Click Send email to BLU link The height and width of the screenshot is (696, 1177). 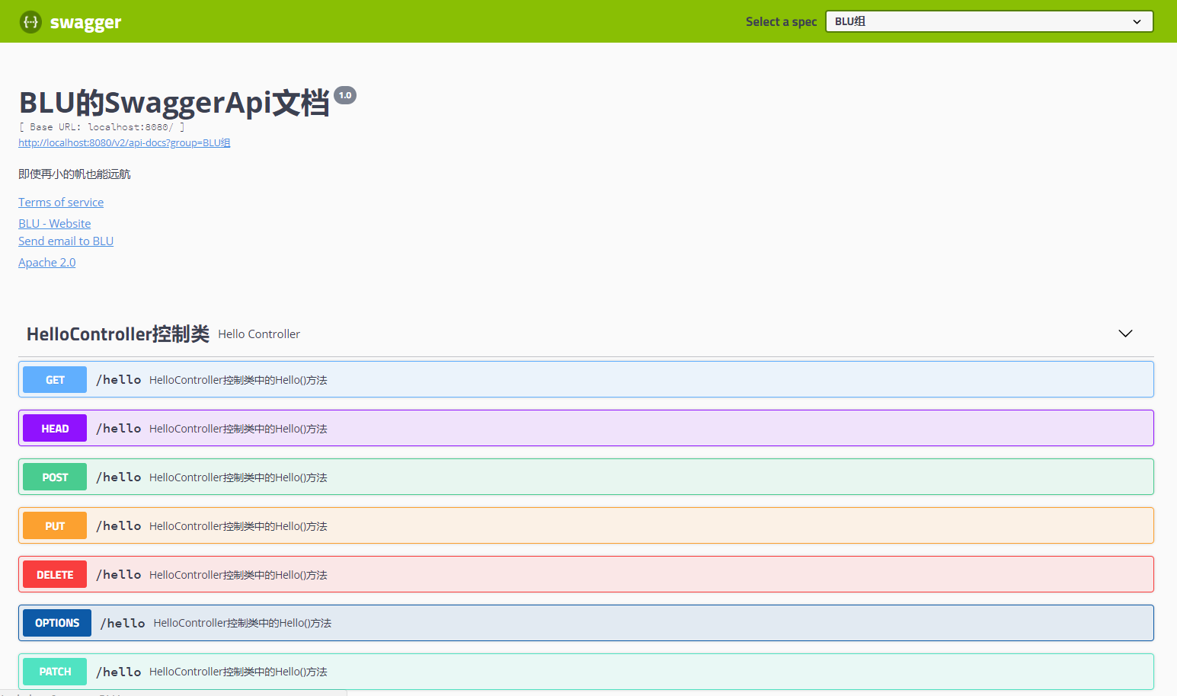(66, 241)
